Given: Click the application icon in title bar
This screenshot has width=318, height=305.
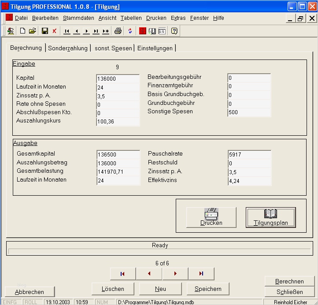Looking at the screenshot, I should pyautogui.click(x=5, y=6).
